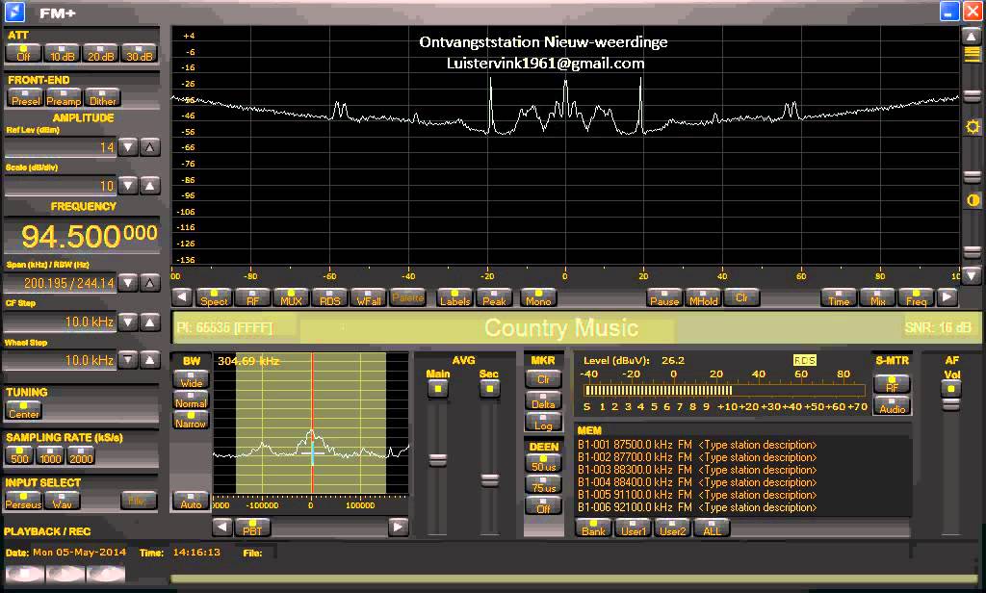The height and width of the screenshot is (593, 986).
Task: Decrease the Span/RBW value
Action: coord(128,283)
